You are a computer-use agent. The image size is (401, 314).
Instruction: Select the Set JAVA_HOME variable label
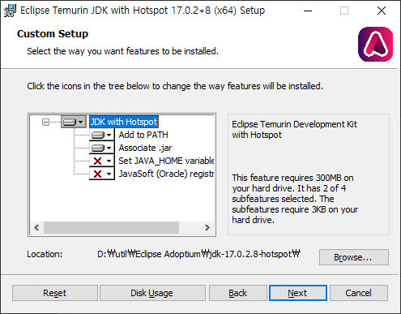tap(166, 161)
